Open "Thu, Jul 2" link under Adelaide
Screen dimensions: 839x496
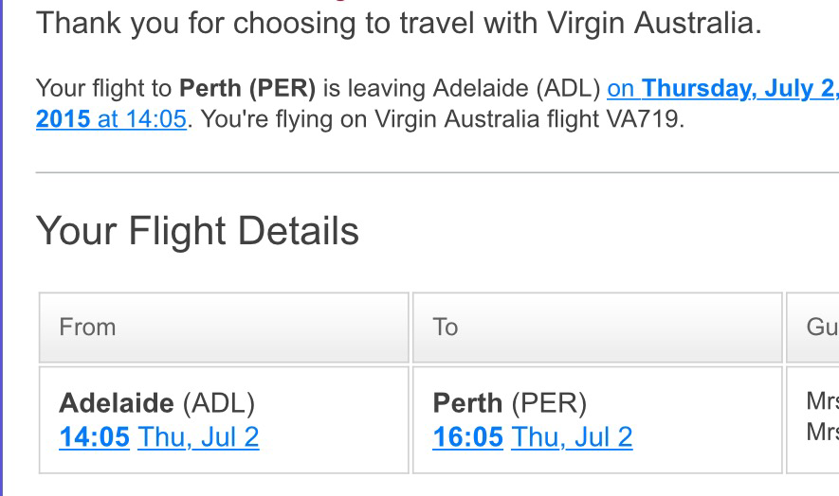click(198, 437)
